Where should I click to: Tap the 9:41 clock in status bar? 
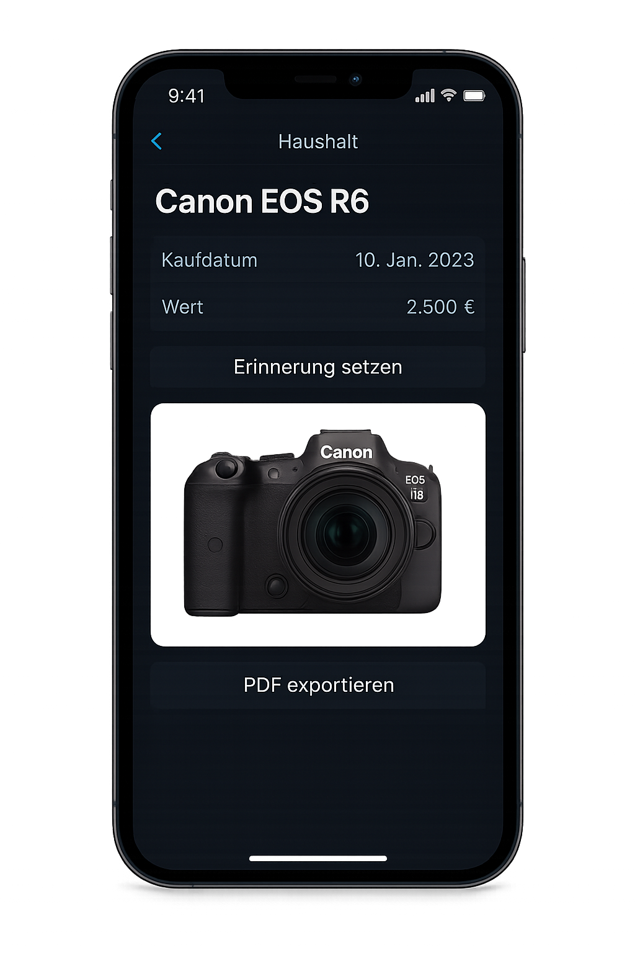(x=186, y=96)
